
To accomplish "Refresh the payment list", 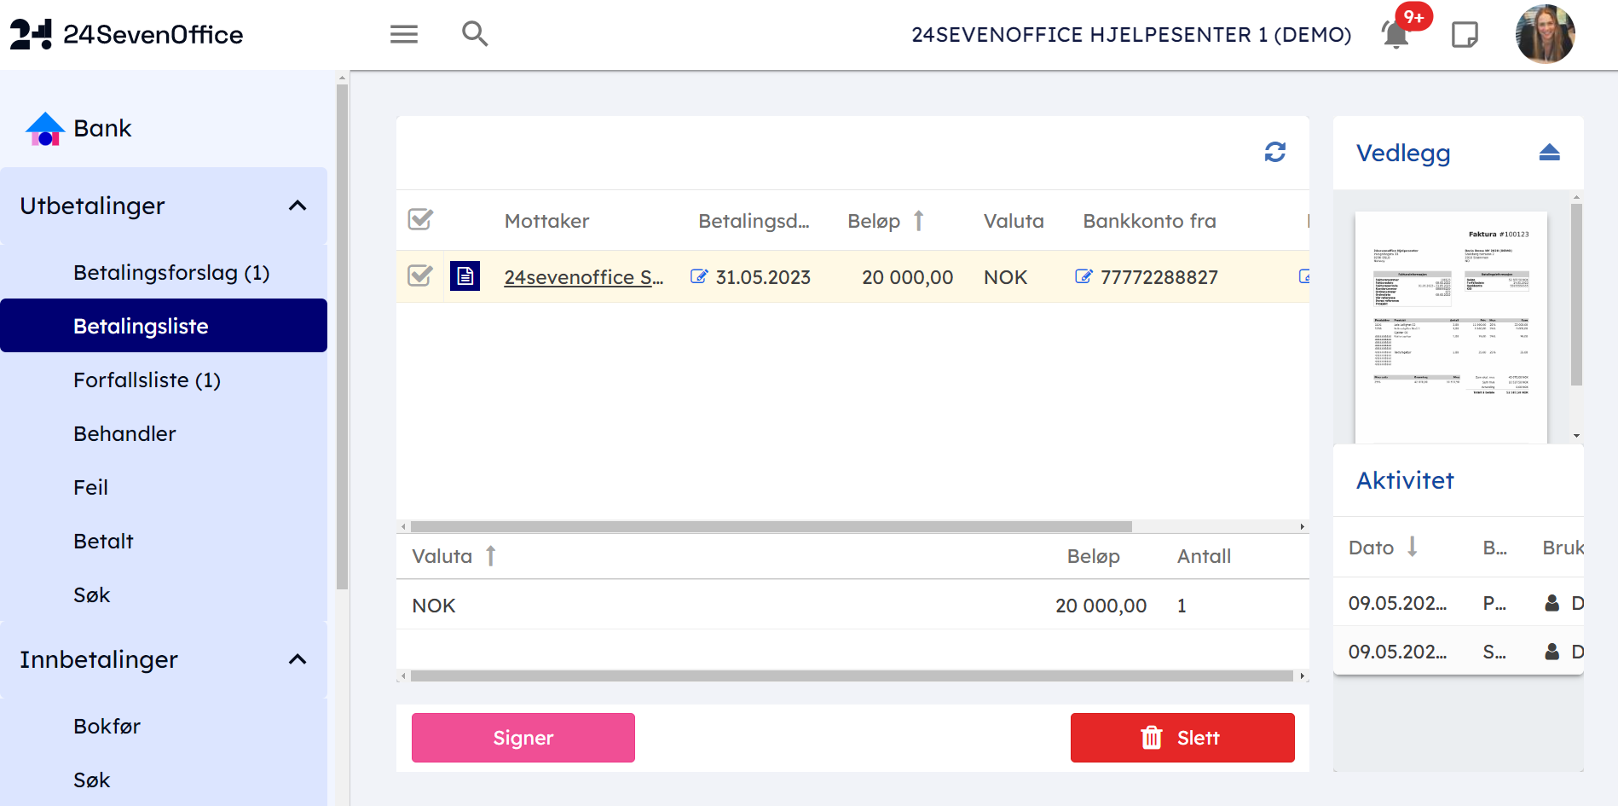I will tap(1274, 152).
